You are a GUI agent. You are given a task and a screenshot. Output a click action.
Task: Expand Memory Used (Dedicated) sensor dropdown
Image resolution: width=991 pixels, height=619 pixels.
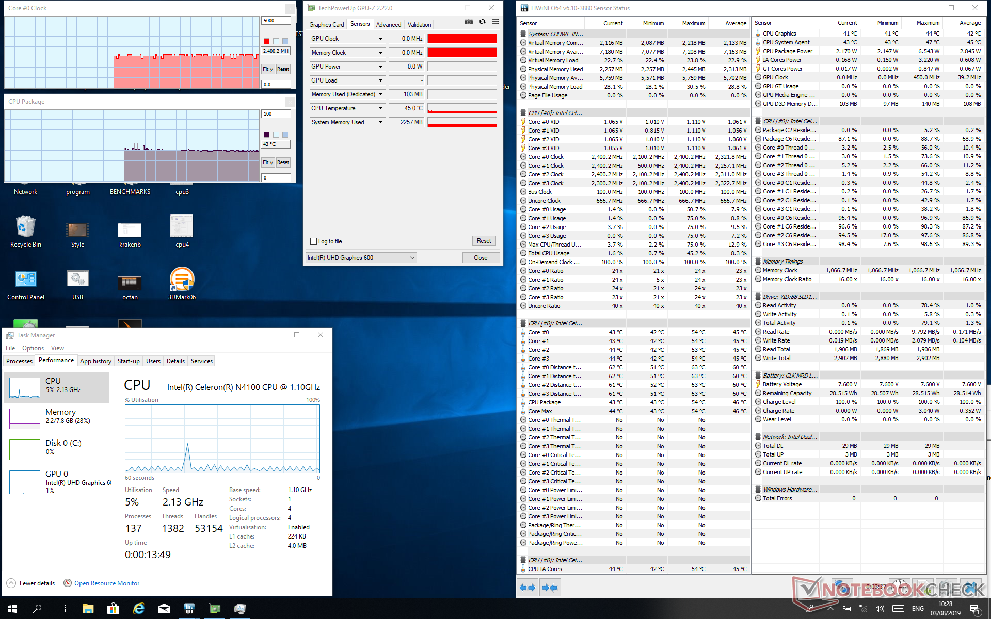[x=380, y=94]
